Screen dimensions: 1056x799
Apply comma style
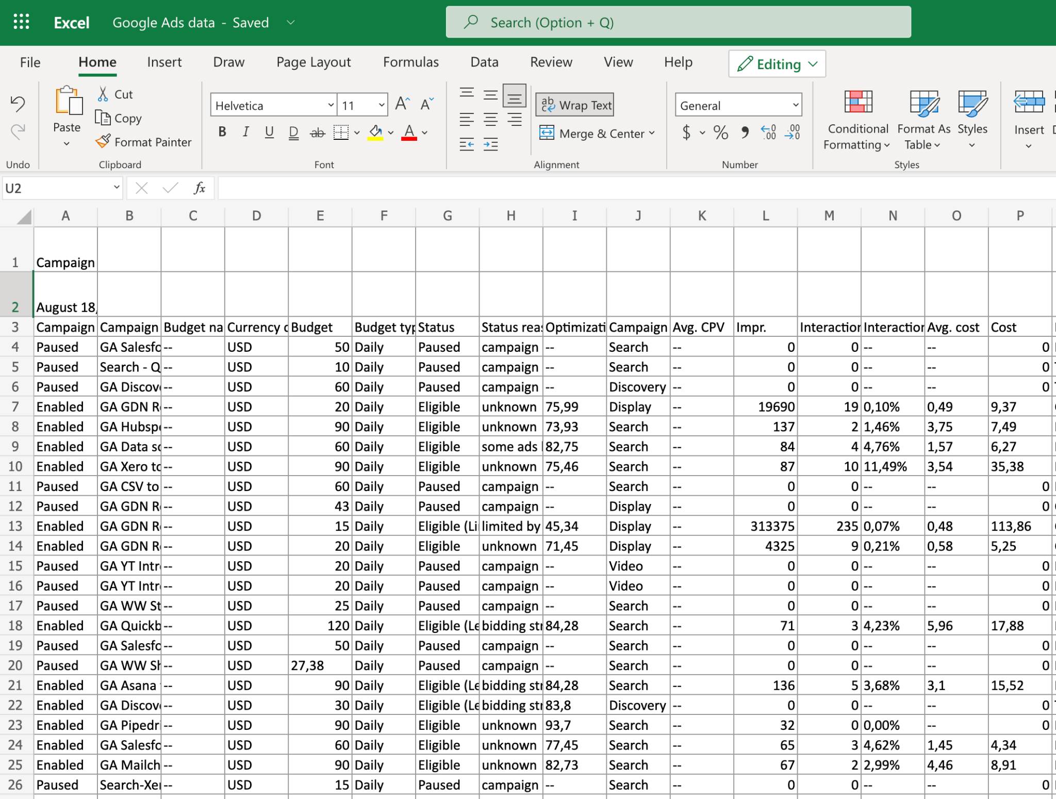point(745,133)
